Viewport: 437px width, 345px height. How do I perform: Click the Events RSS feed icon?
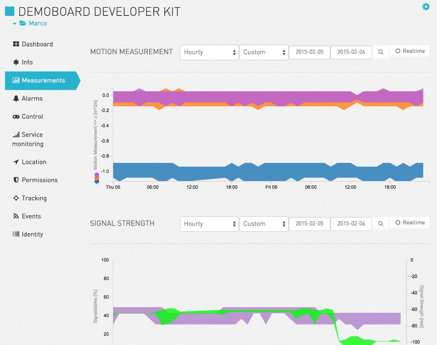pos(16,216)
